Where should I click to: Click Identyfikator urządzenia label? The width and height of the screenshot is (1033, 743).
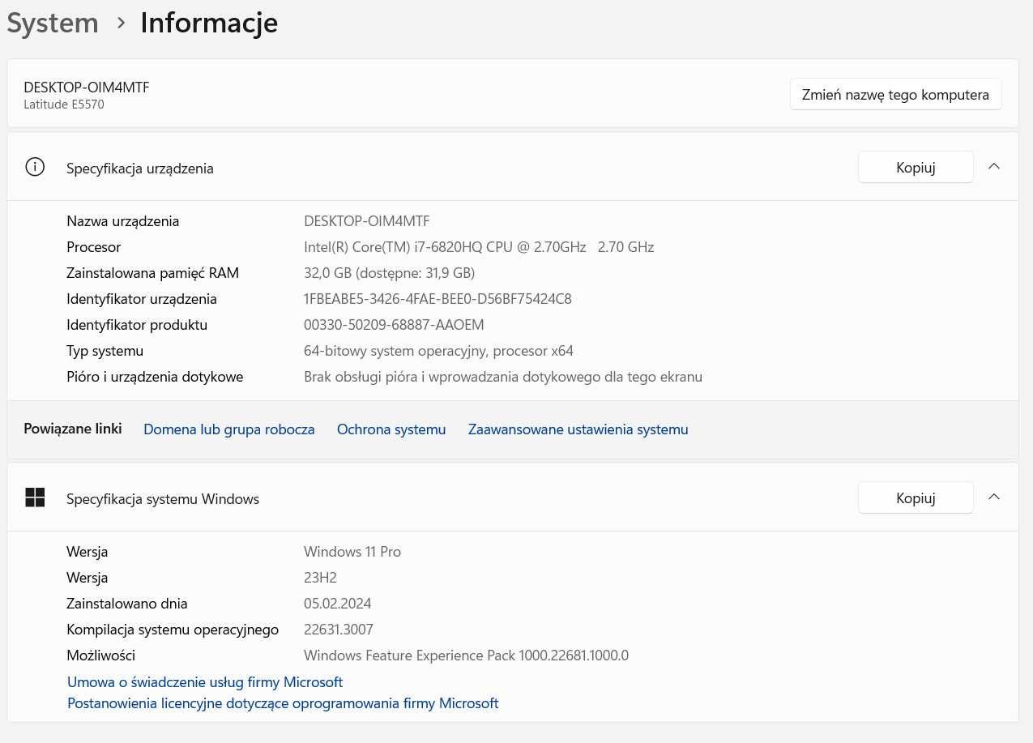pos(142,299)
